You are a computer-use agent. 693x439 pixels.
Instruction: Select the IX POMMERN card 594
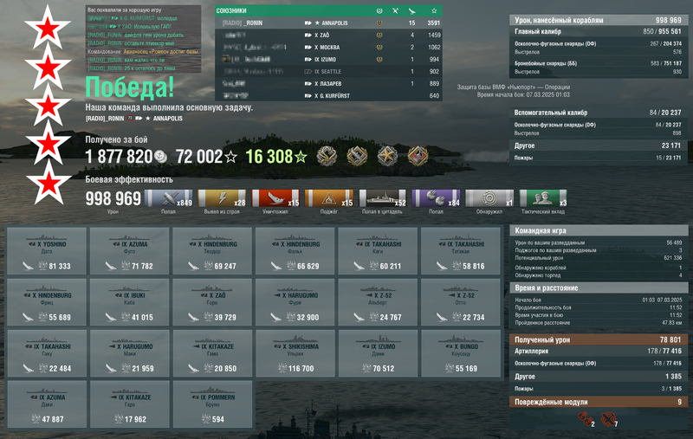212,404
